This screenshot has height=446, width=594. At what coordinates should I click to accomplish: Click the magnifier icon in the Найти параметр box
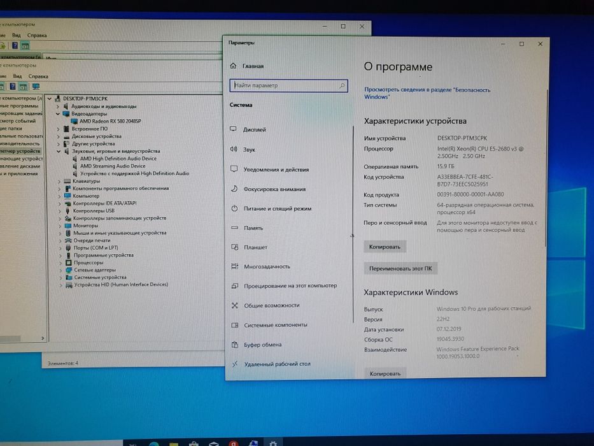click(x=342, y=85)
